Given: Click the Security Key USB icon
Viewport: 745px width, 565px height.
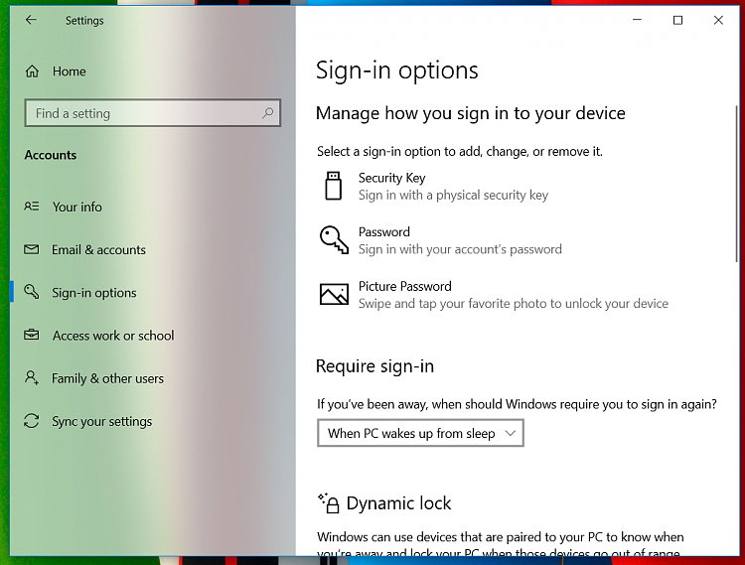Looking at the screenshot, I should click(x=333, y=186).
